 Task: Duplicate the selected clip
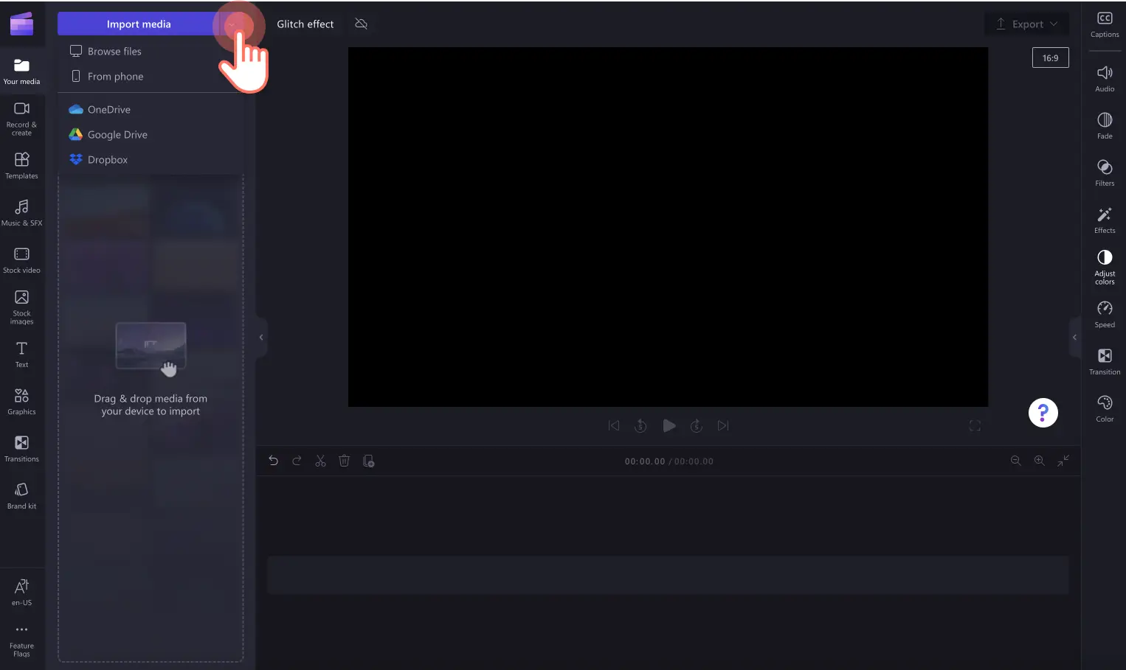coord(368,461)
